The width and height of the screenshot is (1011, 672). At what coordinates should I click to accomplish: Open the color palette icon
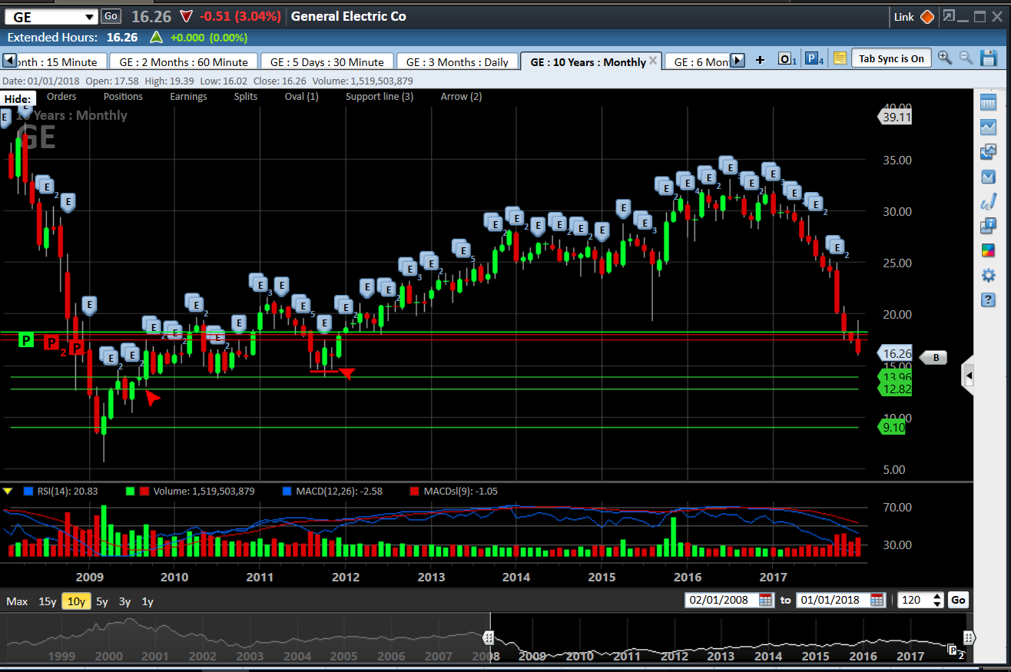pyautogui.click(x=988, y=250)
